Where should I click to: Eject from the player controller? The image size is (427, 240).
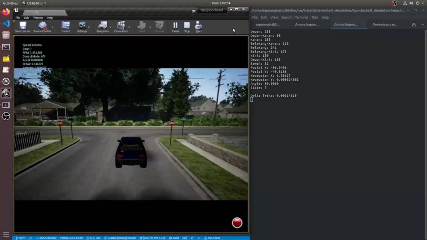[198, 26]
